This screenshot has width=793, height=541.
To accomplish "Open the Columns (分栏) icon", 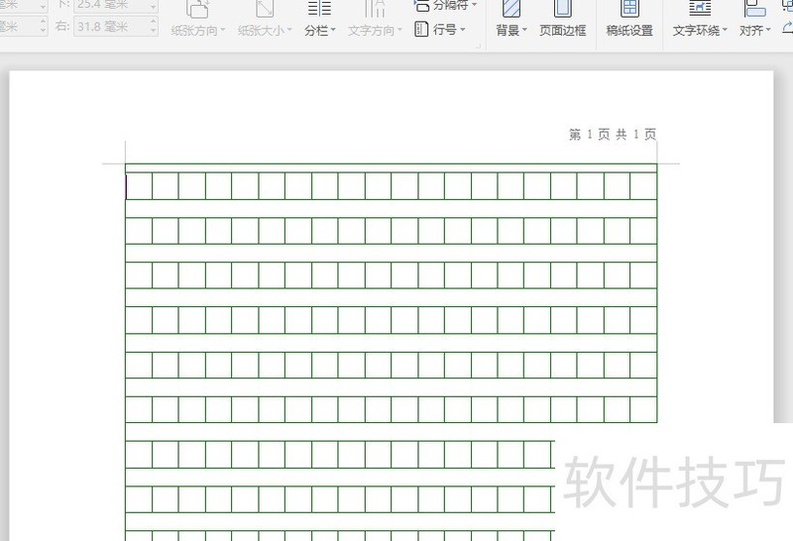I will coord(318,9).
